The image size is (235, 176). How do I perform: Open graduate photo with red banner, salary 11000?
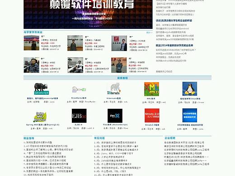pyautogui.click(x=32, y=43)
